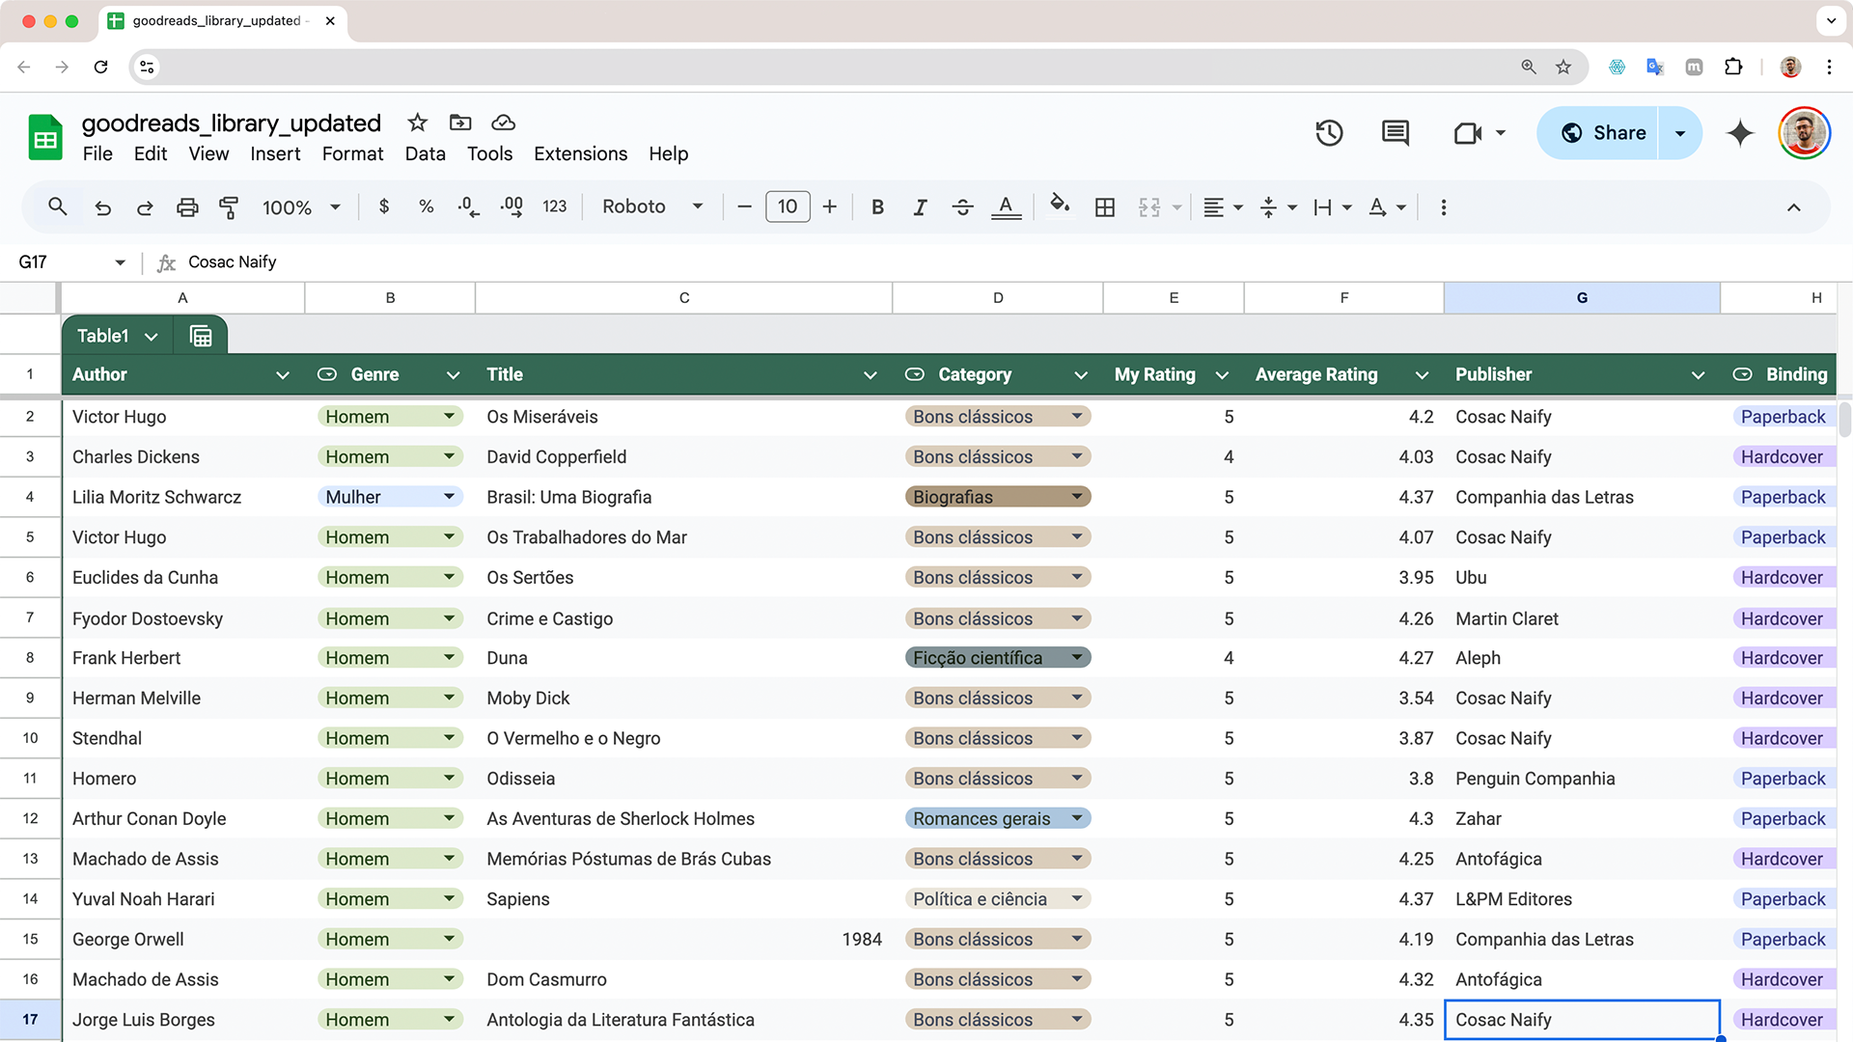Click the font size input field

point(787,206)
